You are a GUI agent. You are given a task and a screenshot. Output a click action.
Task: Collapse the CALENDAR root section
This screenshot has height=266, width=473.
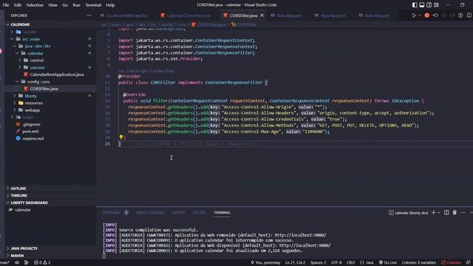pos(7,24)
